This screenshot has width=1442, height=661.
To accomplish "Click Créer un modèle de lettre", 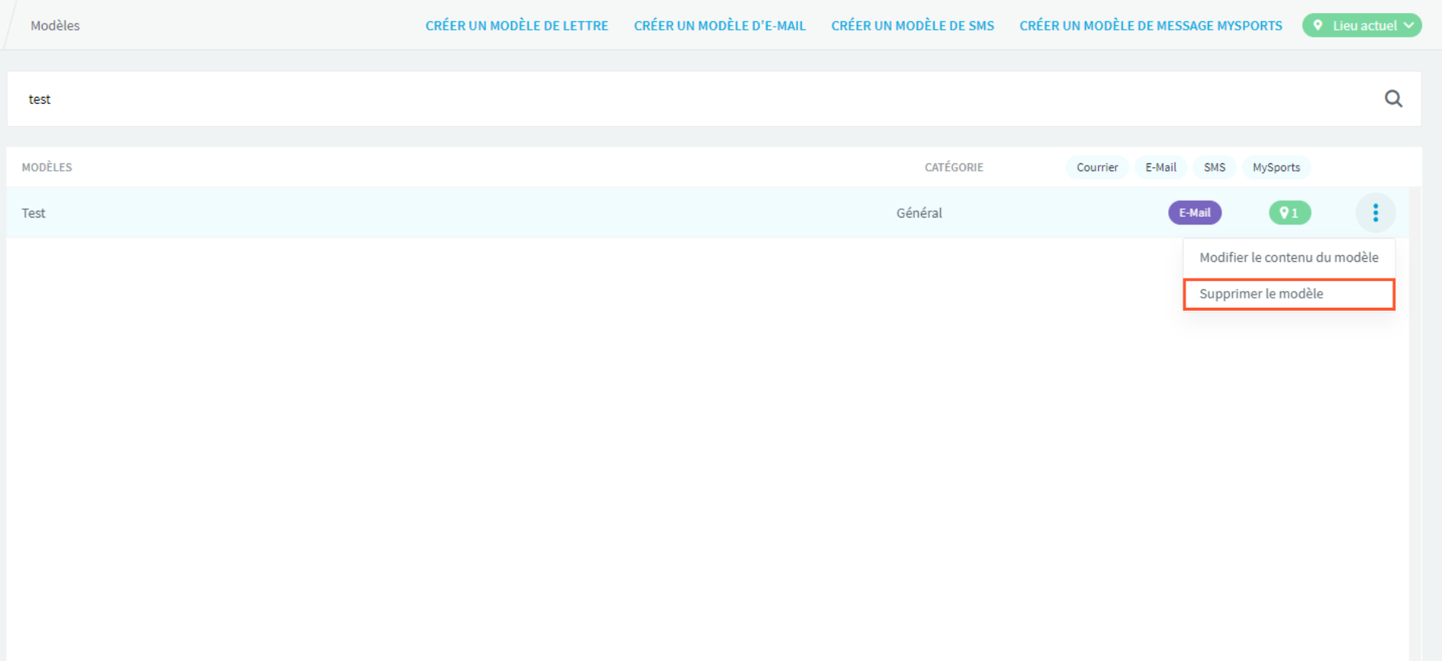I will click(x=517, y=25).
